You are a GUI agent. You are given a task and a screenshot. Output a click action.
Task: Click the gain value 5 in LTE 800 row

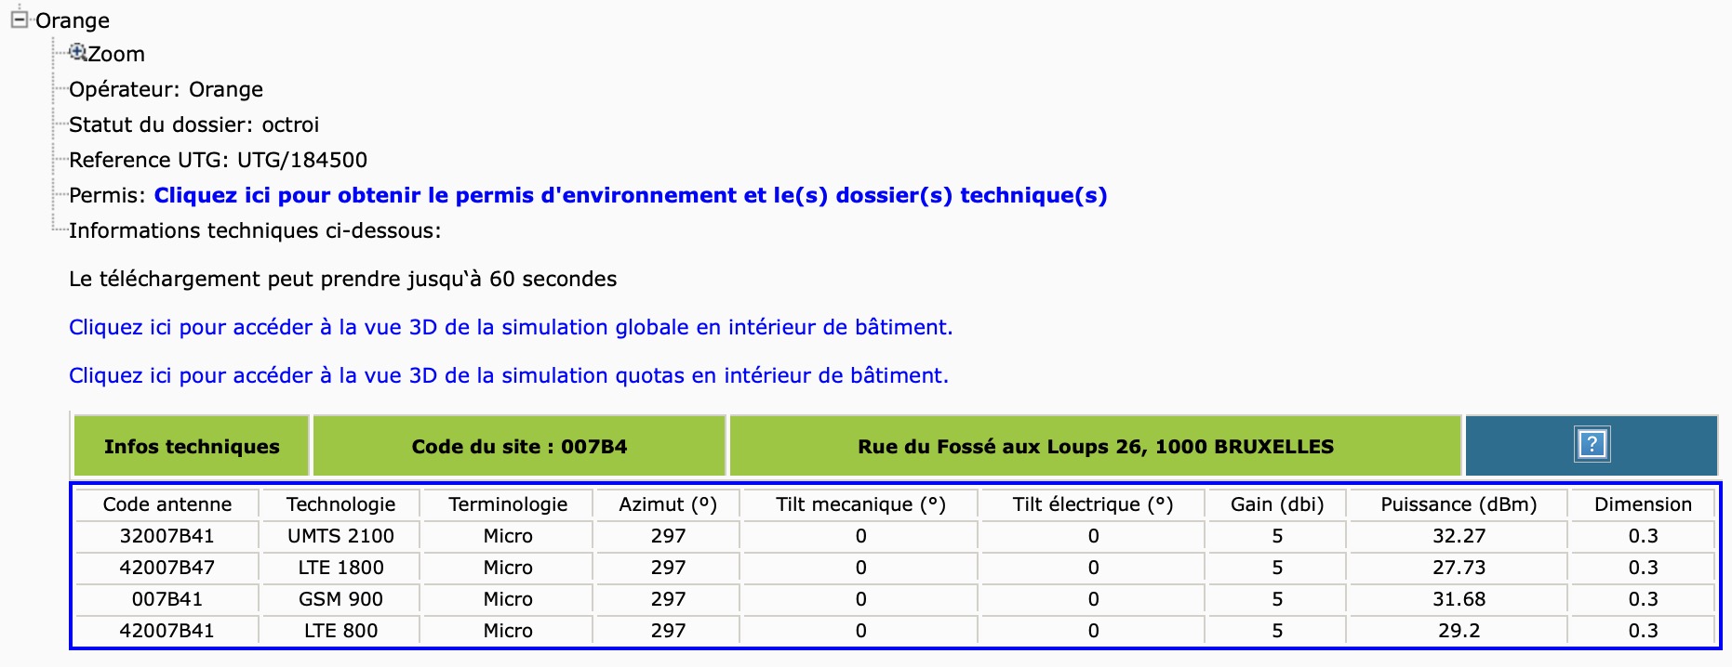tap(1277, 631)
